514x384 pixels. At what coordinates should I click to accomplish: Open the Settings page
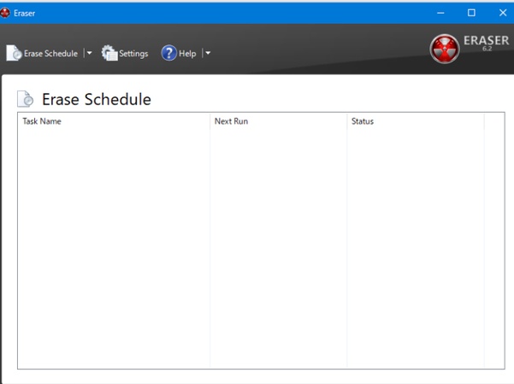pyautogui.click(x=125, y=53)
